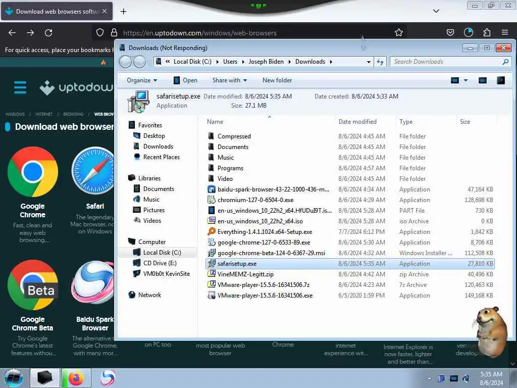The width and height of the screenshot is (517, 388).
Task: Click the Change your view icon
Action: coord(455,80)
